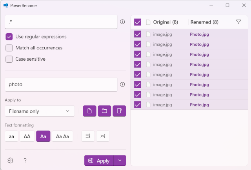Image resolution: width=251 pixels, height=170 pixels.
Task: Uncheck the second image.jpg row checkbox
Action: 138,44
